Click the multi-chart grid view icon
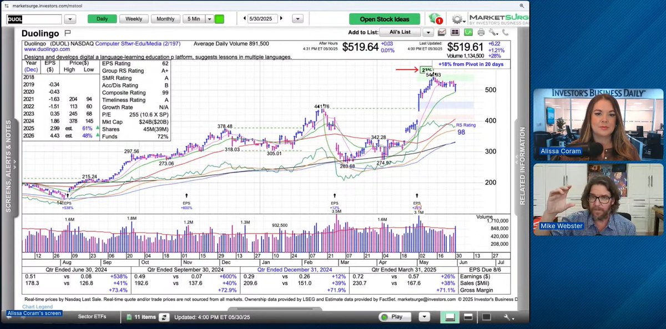The image size is (666, 329). coord(455,33)
